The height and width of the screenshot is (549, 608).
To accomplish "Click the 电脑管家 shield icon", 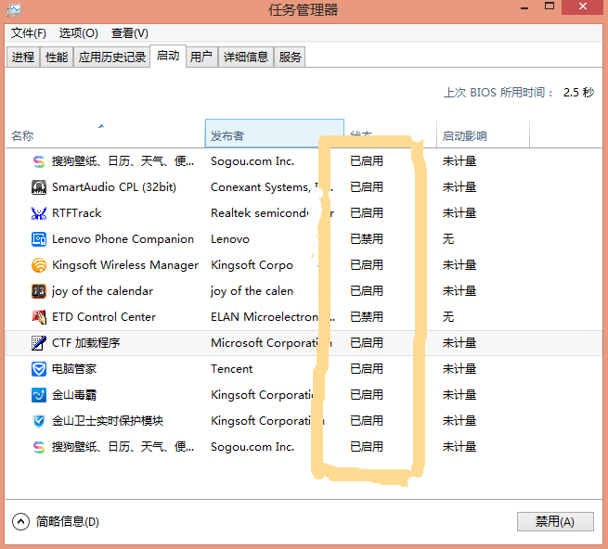I will click(39, 369).
